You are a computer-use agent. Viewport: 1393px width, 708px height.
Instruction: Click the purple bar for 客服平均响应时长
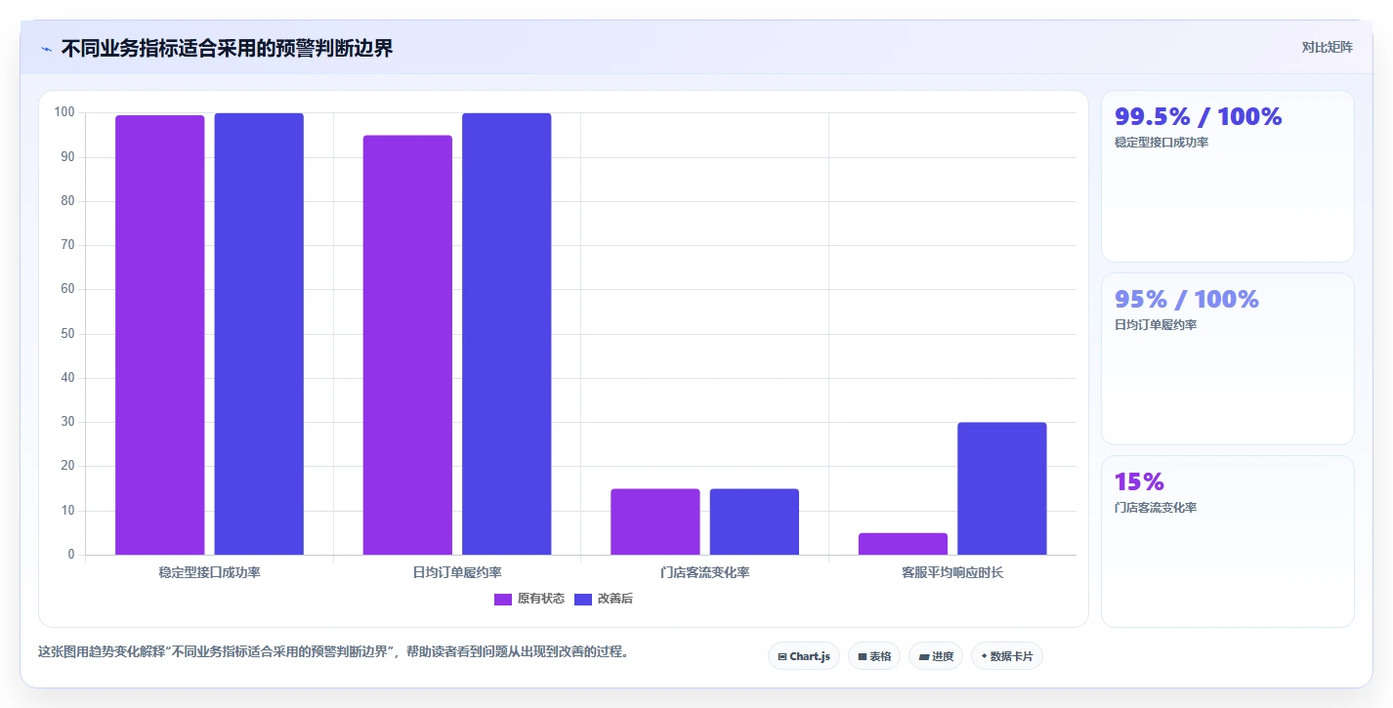click(903, 544)
